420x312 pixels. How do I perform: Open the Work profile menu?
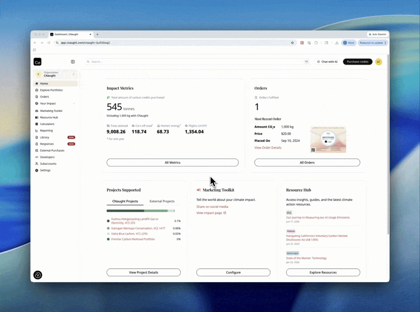(x=349, y=43)
